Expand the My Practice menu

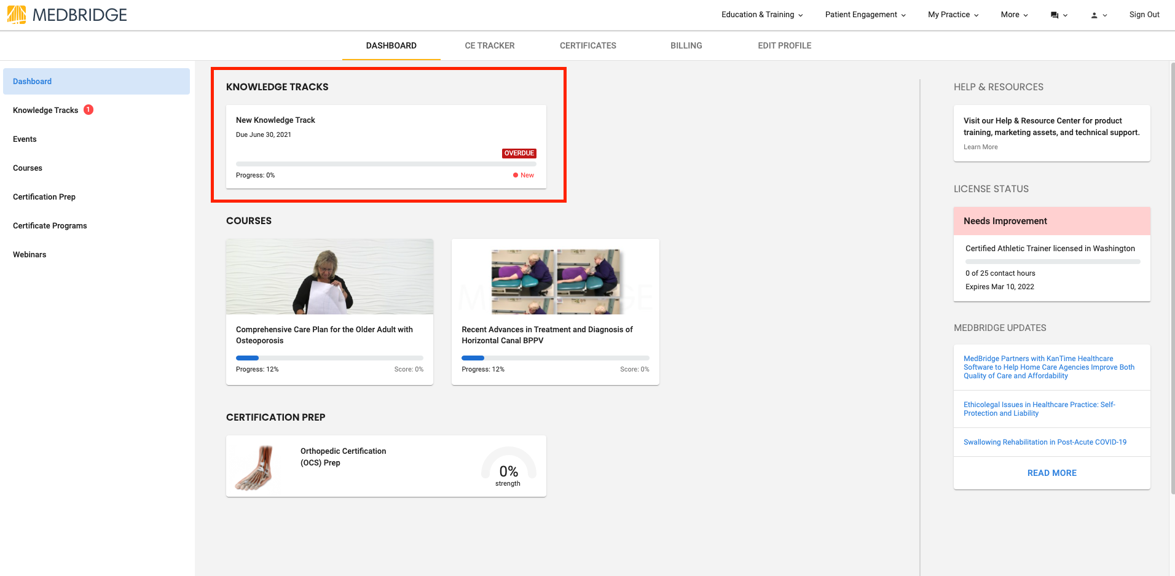coord(953,15)
